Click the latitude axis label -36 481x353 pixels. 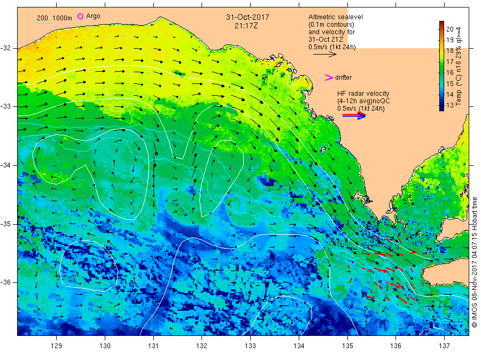click(5, 282)
